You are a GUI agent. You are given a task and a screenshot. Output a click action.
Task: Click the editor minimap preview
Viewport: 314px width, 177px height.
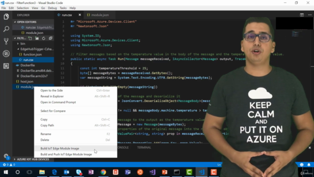pyautogui.click(x=295, y=33)
